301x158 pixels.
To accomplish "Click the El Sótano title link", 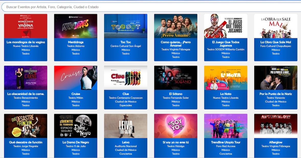I will 176,94.
